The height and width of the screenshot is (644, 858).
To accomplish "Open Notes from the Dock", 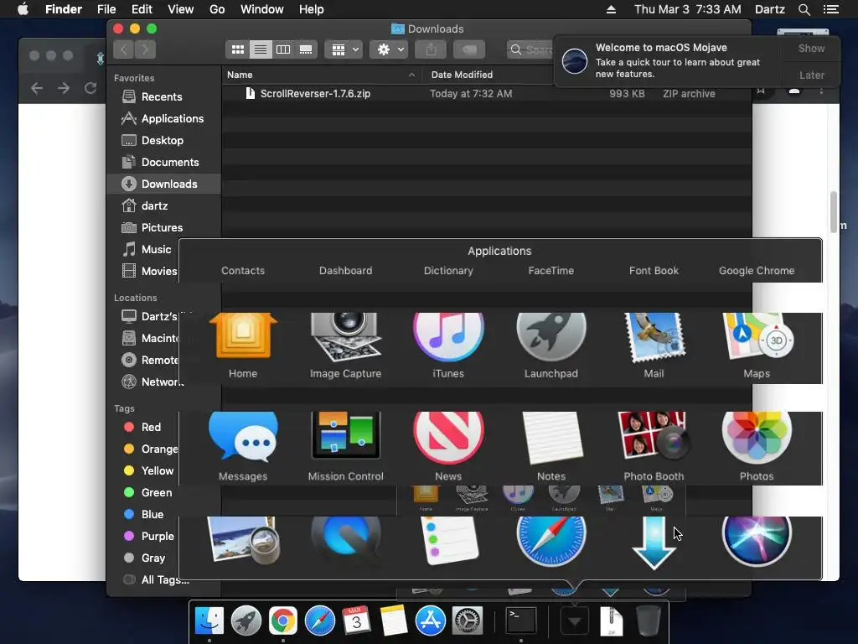I will [394, 621].
